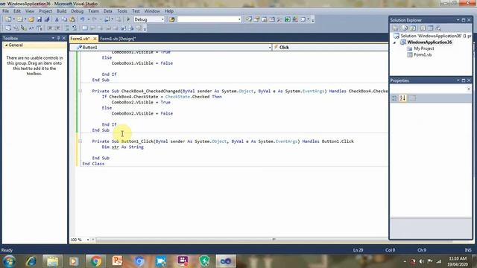477x268 pixels.
Task: Open the Window menu
Action: (152, 11)
